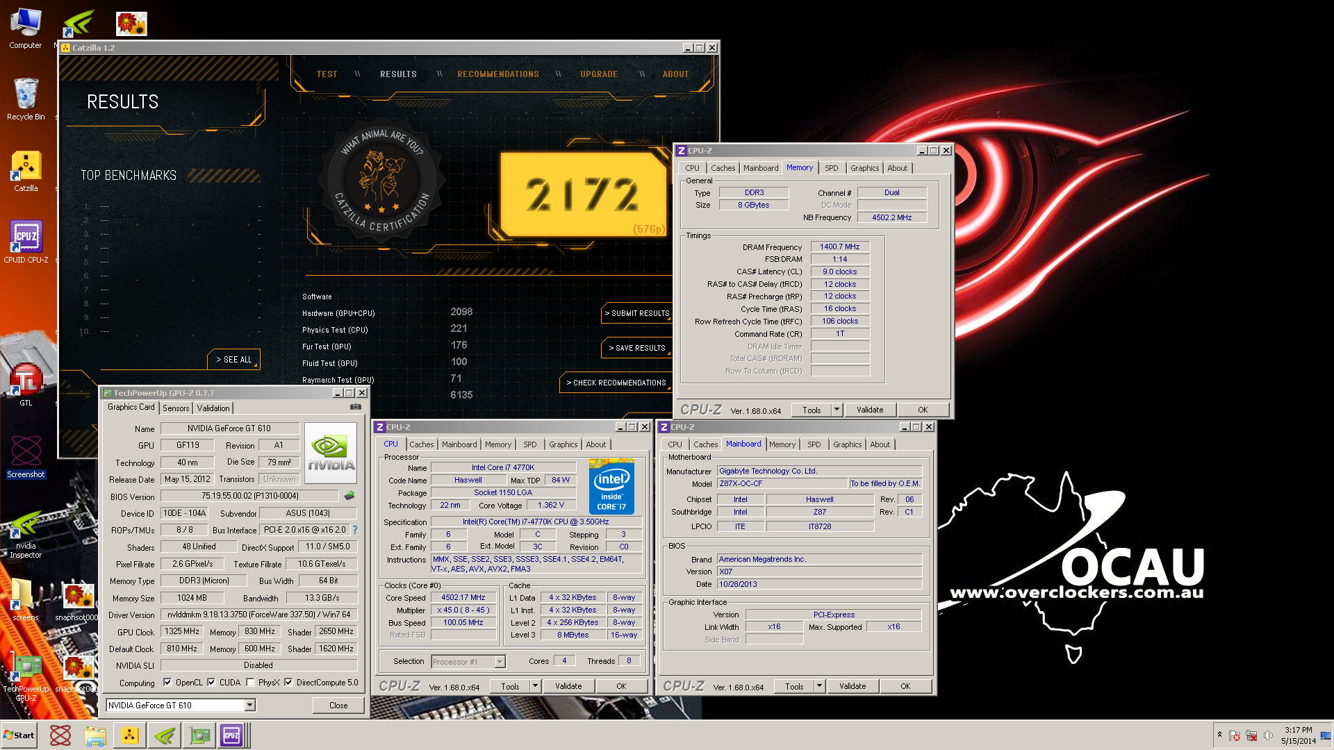Click the network status tray icon

click(1251, 735)
